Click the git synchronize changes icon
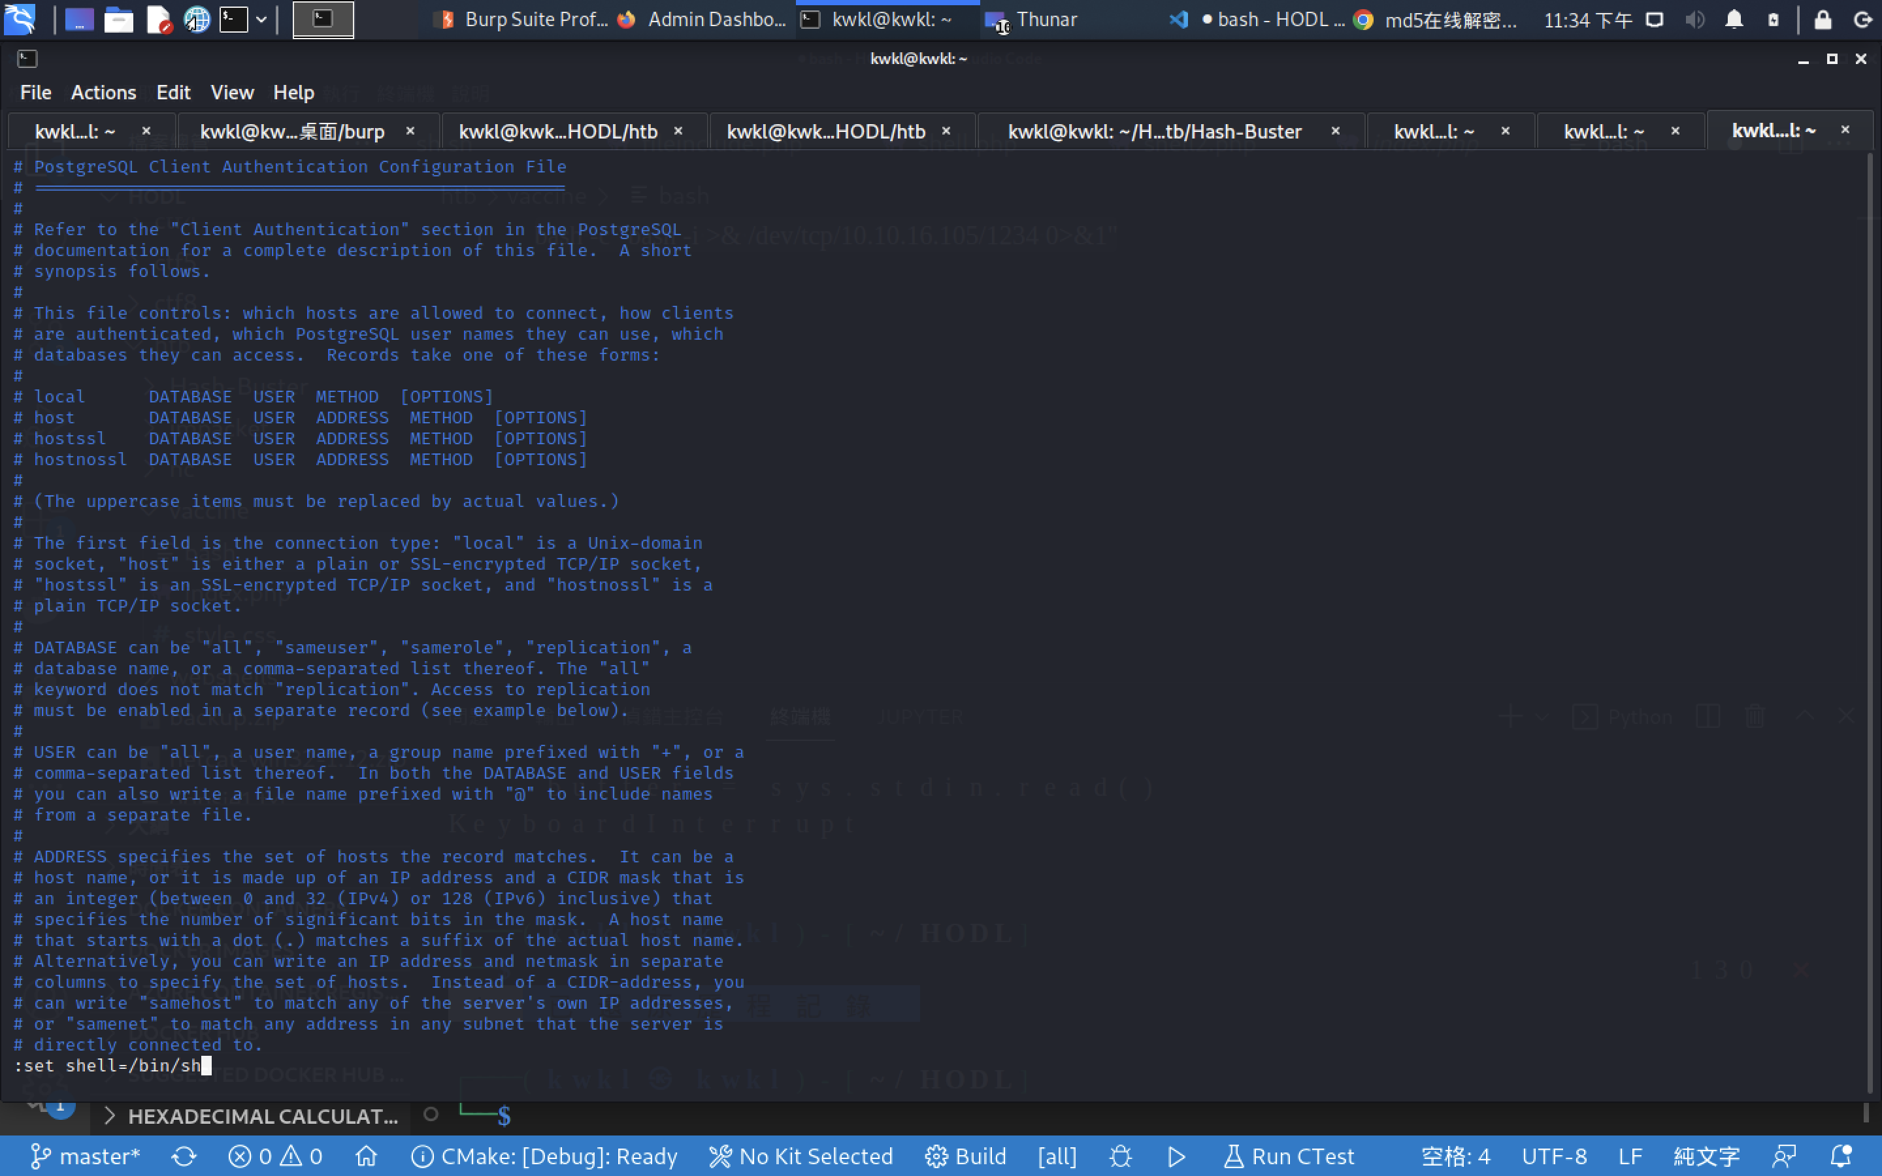1882x1176 pixels. (x=184, y=1156)
